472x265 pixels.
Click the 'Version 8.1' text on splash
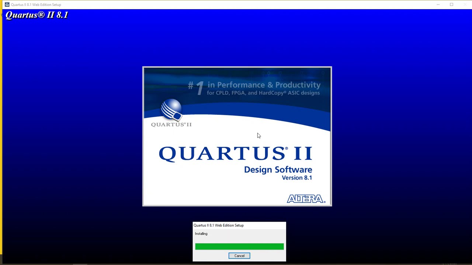297,178
